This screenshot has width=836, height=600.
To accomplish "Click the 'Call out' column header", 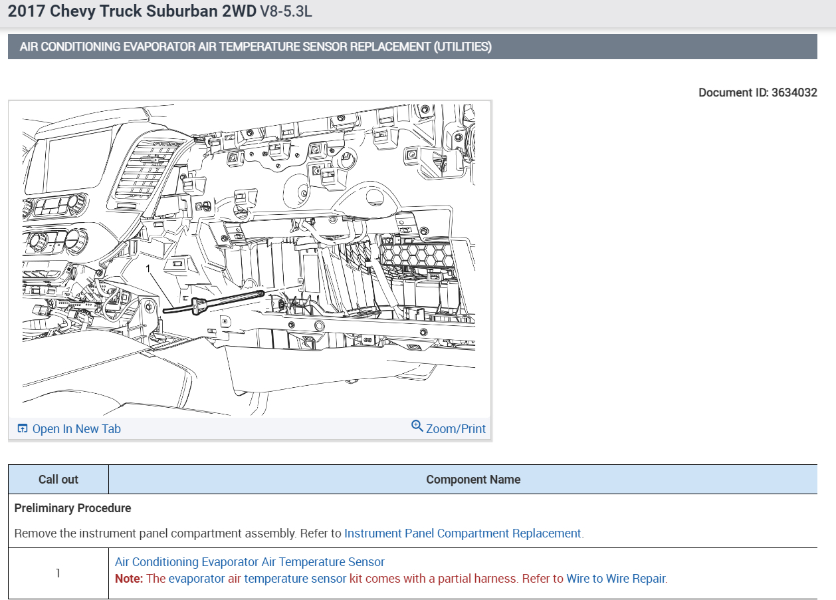I will pos(58,480).
